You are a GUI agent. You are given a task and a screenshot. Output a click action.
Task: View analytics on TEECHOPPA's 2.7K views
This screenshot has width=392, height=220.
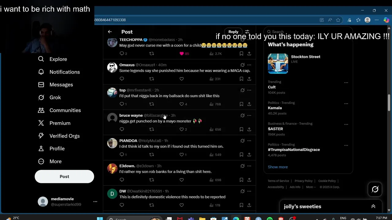pos(216,53)
